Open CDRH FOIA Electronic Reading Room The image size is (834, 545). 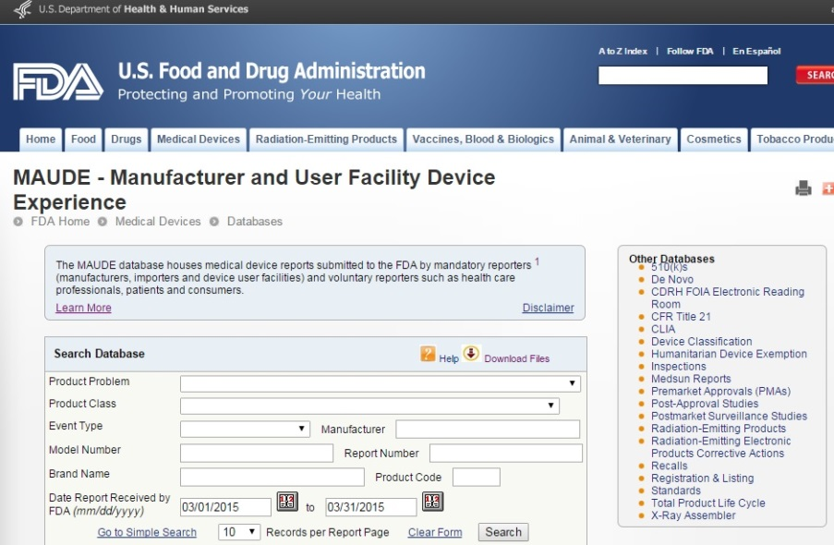[x=728, y=298]
